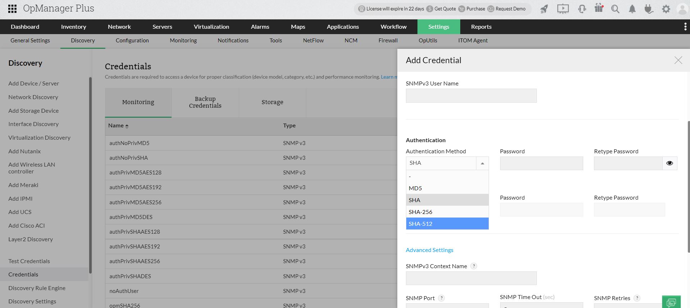This screenshot has height=308, width=690.
Task: Click the headset support icon
Action: (582, 9)
